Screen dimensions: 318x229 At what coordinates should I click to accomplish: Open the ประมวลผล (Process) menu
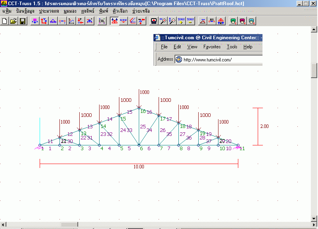pos(49,11)
